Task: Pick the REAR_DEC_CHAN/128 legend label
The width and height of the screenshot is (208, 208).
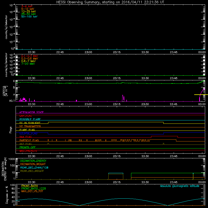Action: coord(34,167)
